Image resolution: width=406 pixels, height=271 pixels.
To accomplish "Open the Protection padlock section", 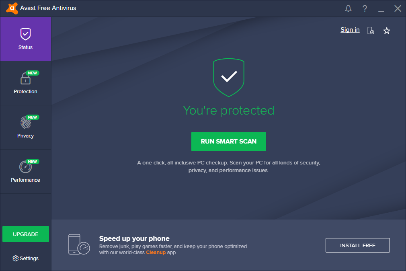I will (26, 83).
